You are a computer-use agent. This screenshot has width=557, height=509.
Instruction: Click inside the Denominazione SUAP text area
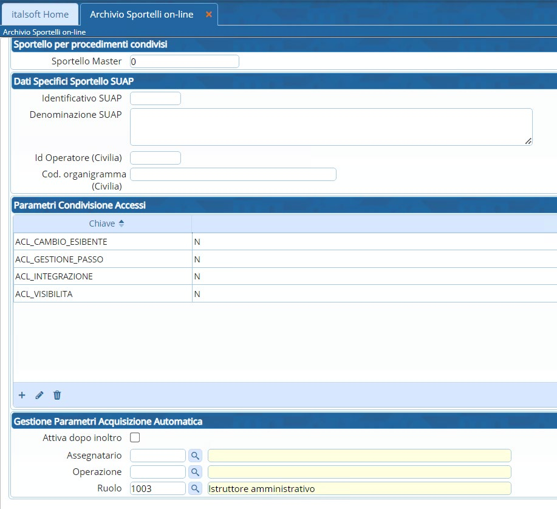coord(331,127)
